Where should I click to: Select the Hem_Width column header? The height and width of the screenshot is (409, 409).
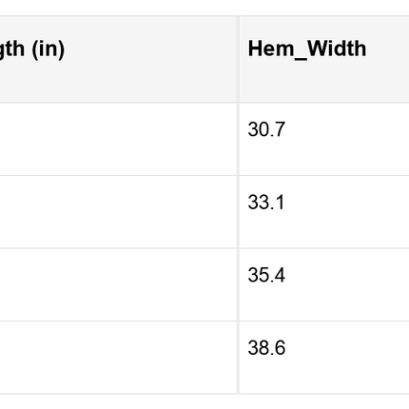click(324, 59)
